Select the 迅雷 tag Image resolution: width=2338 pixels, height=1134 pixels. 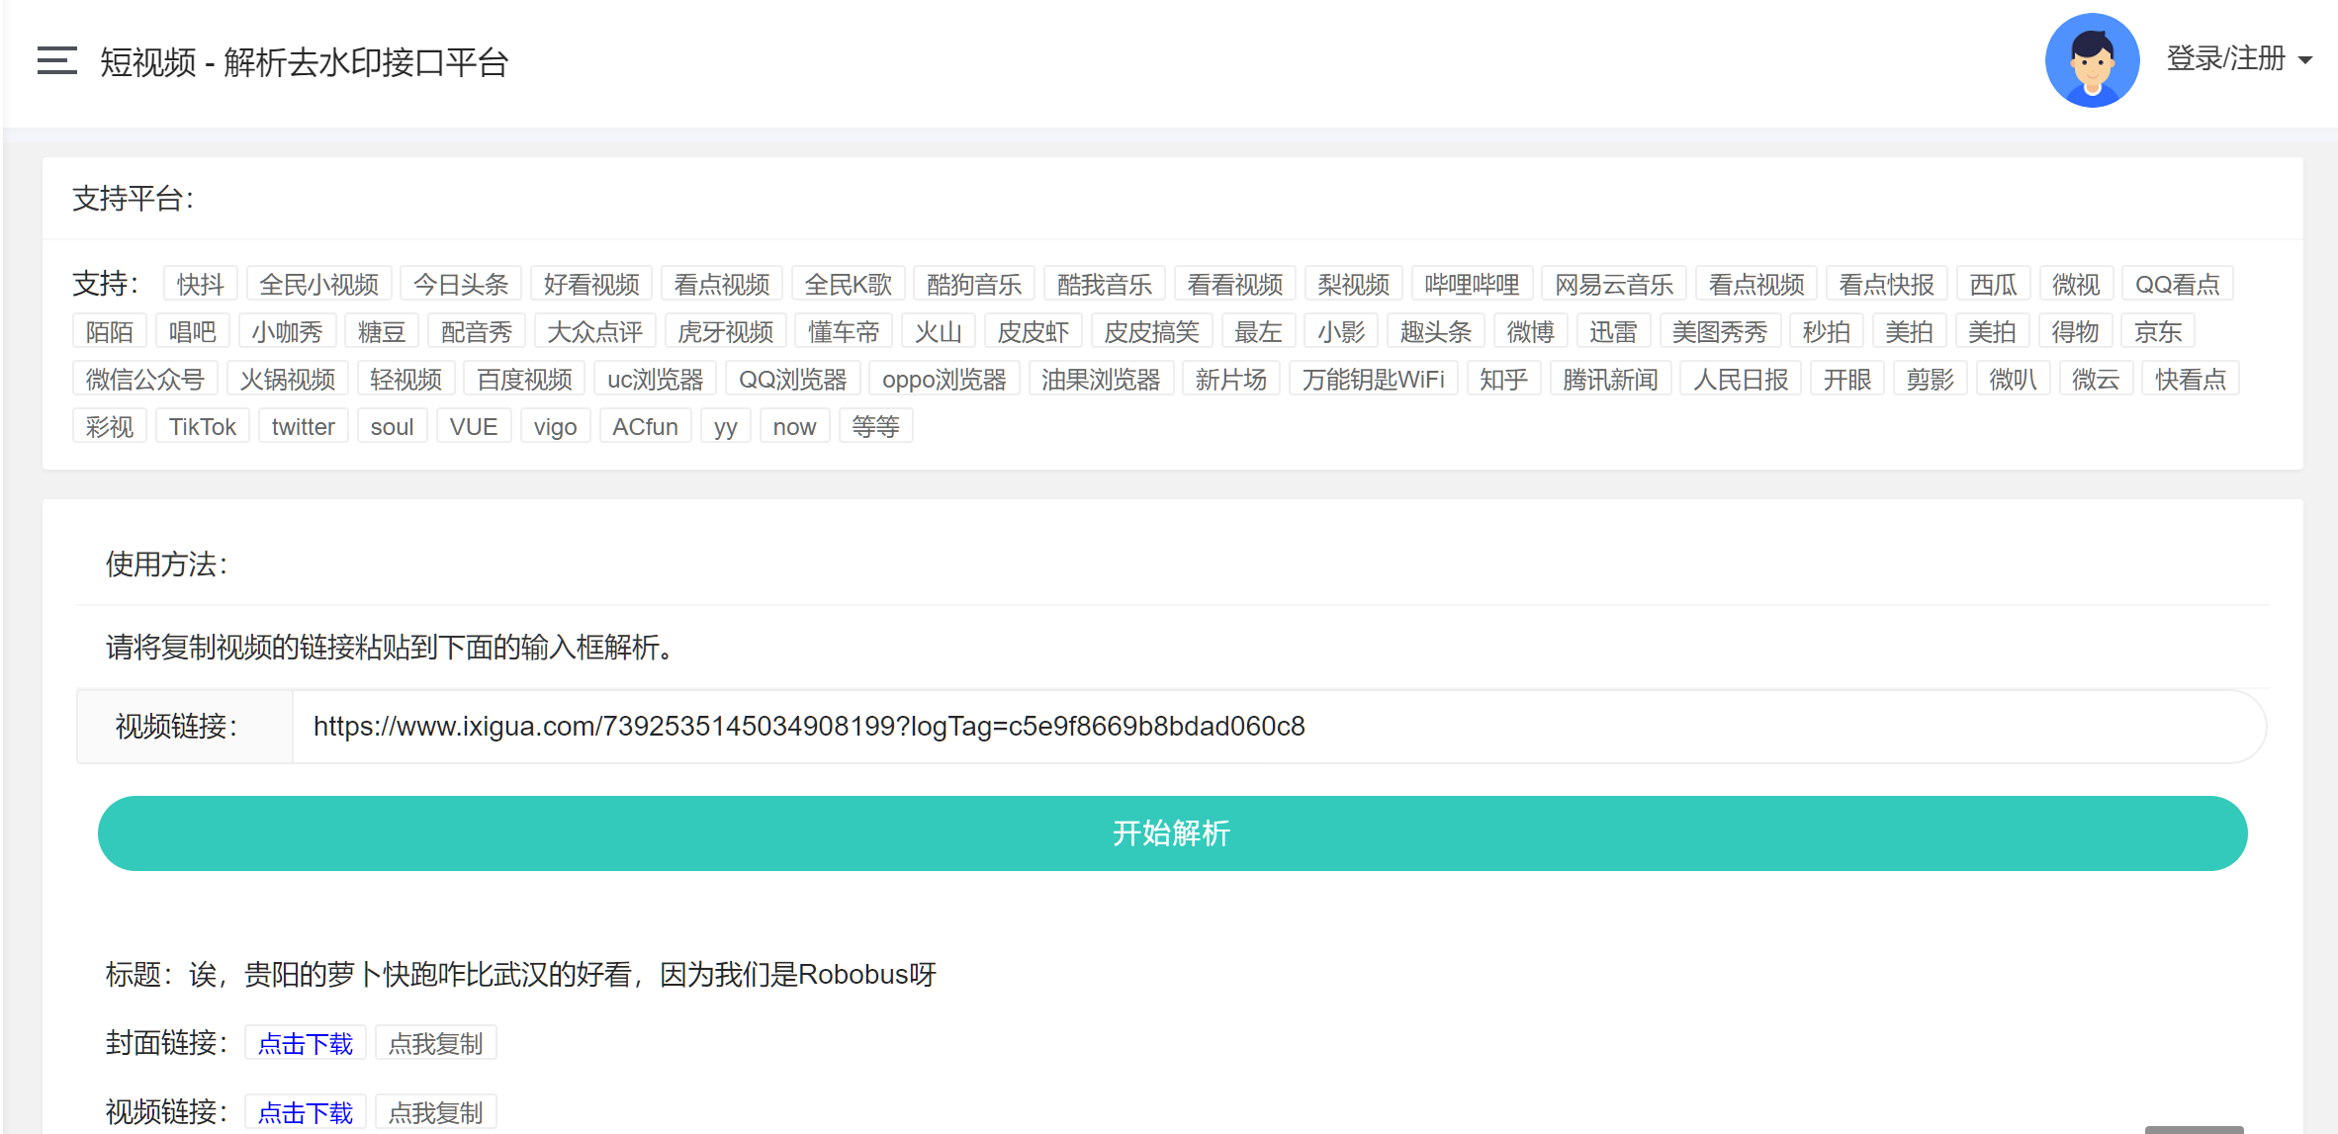pos(1614,331)
